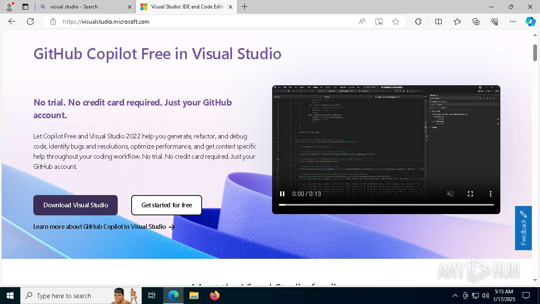Go back to the previous page
Screen dimensions: 540x304
12,22
